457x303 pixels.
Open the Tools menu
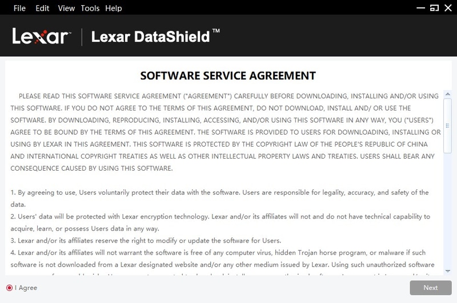click(90, 9)
